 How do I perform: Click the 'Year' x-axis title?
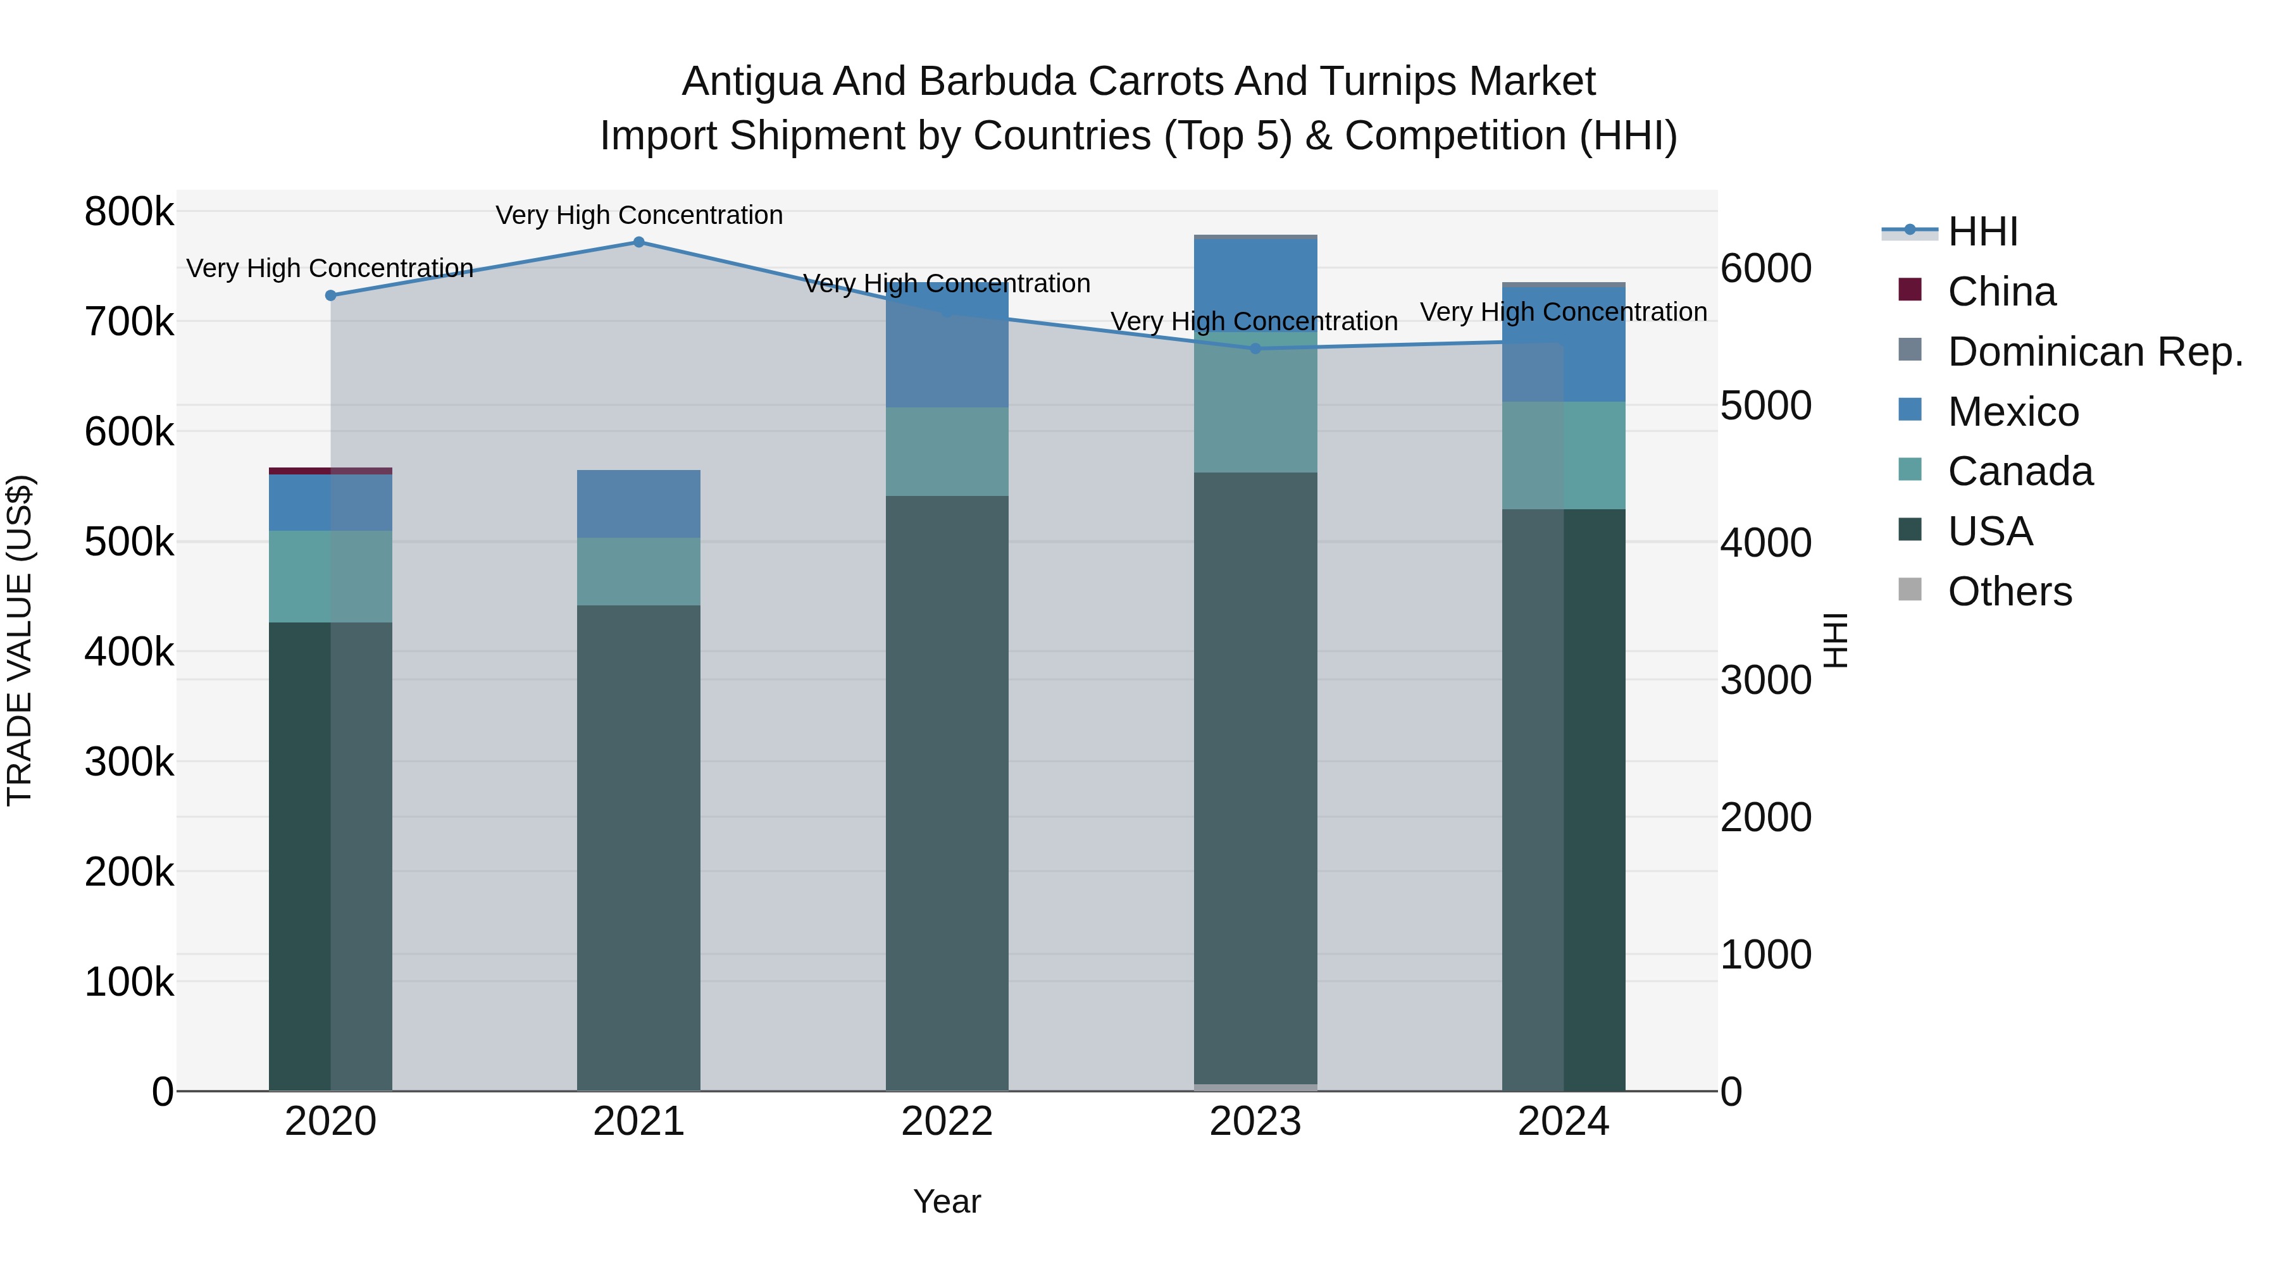(947, 1201)
